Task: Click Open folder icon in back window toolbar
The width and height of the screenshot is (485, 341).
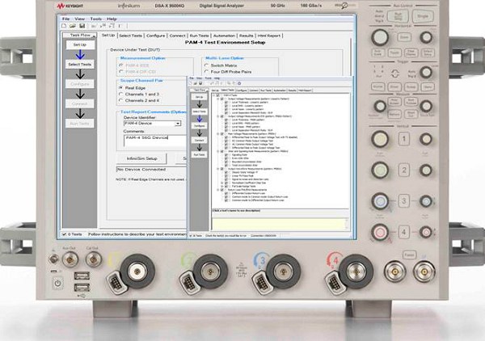Action: click(x=73, y=27)
